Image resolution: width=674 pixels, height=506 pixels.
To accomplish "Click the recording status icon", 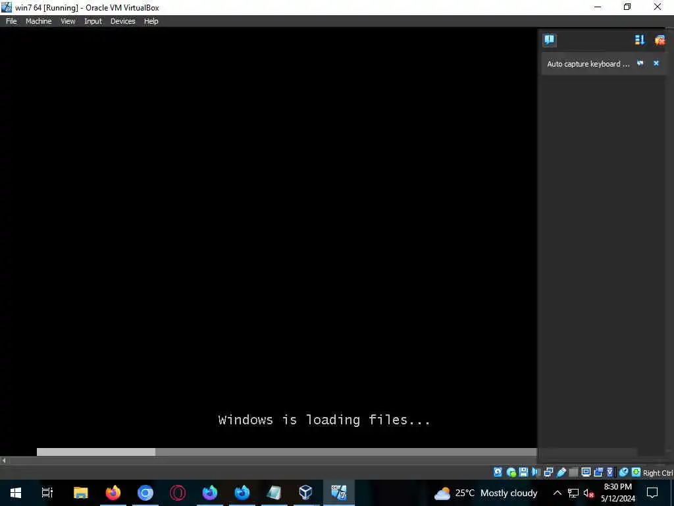I will pyautogui.click(x=598, y=472).
